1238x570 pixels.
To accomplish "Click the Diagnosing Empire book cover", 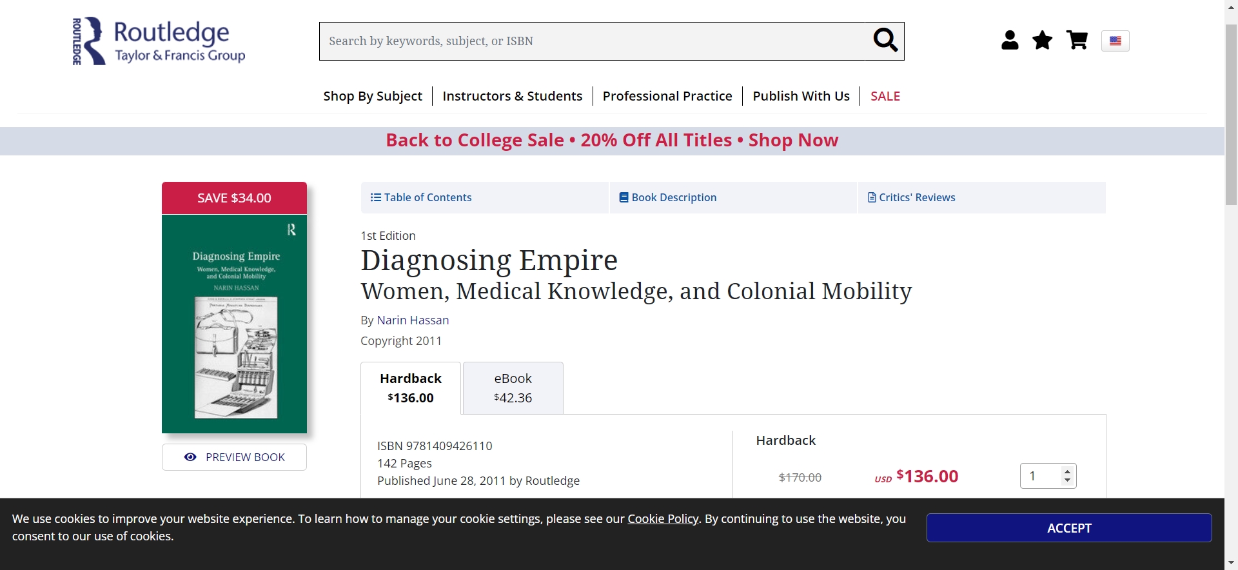I will pyautogui.click(x=234, y=323).
